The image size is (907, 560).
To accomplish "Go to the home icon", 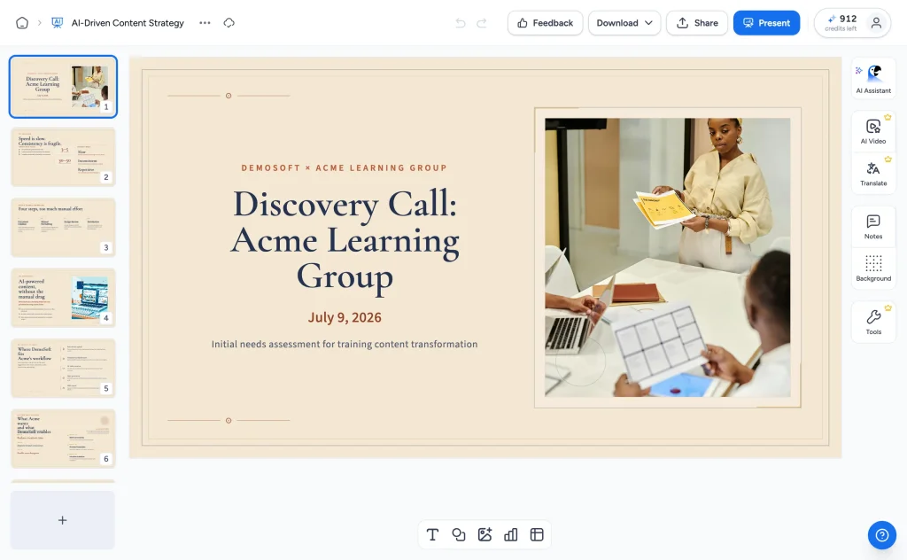I will click(x=22, y=23).
